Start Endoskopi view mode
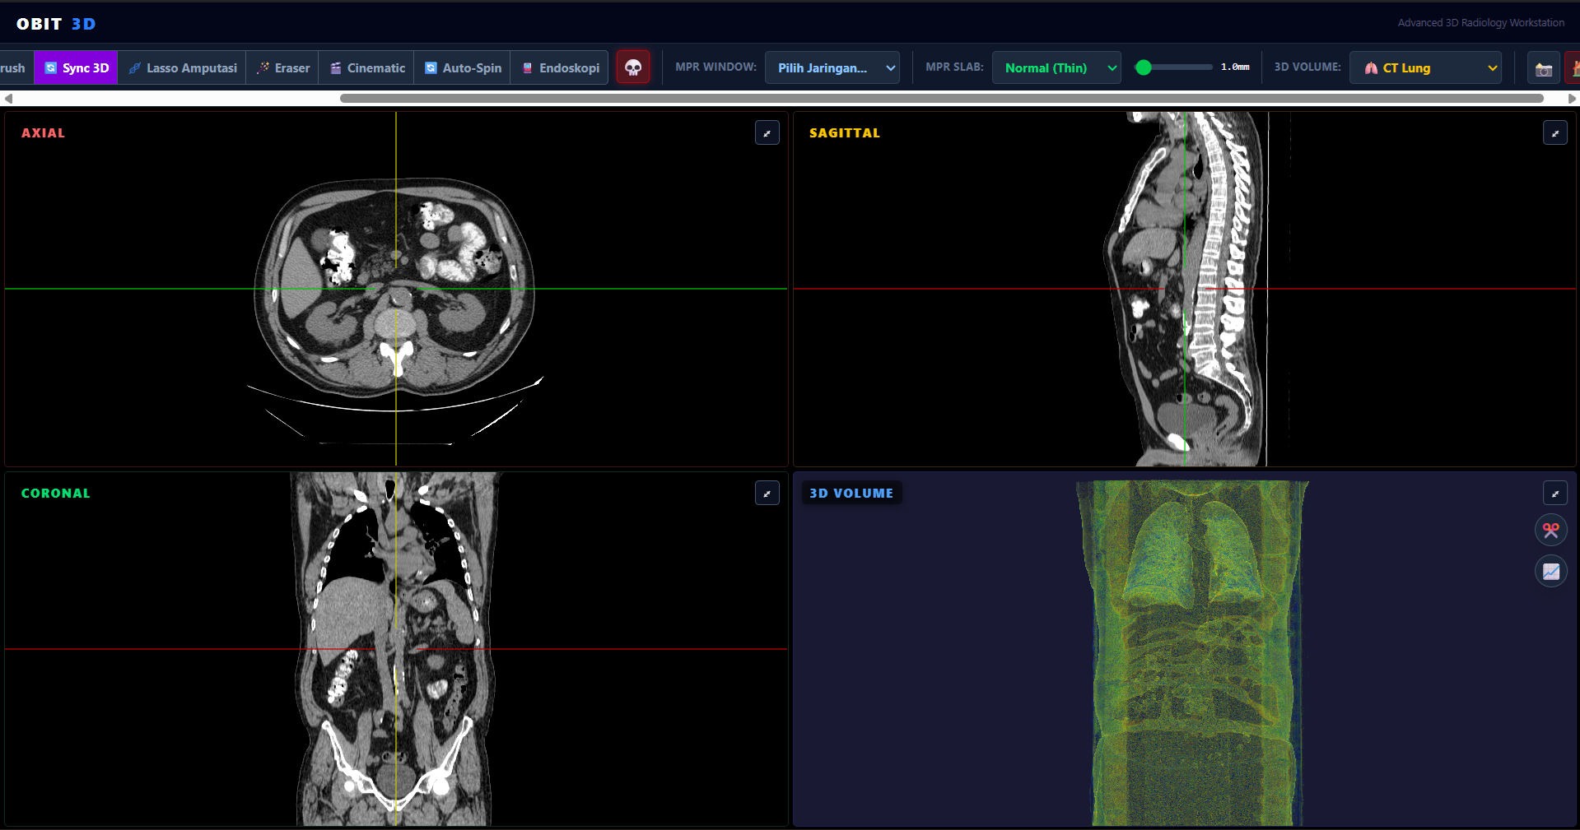Viewport: 1580px width, 830px height. click(560, 67)
